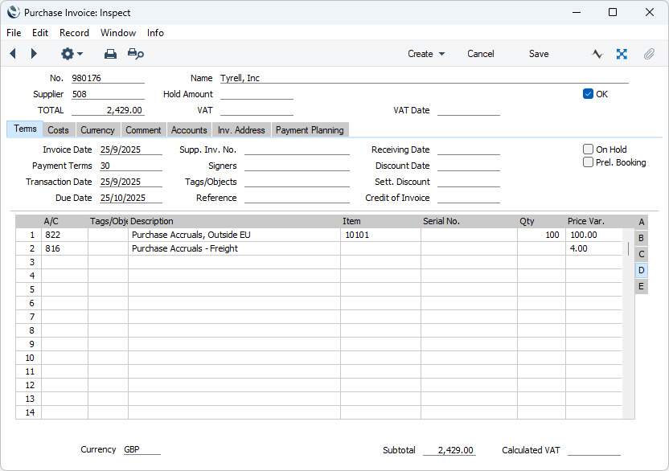
Task: Open the workflow activity icon
Action: [x=597, y=54]
